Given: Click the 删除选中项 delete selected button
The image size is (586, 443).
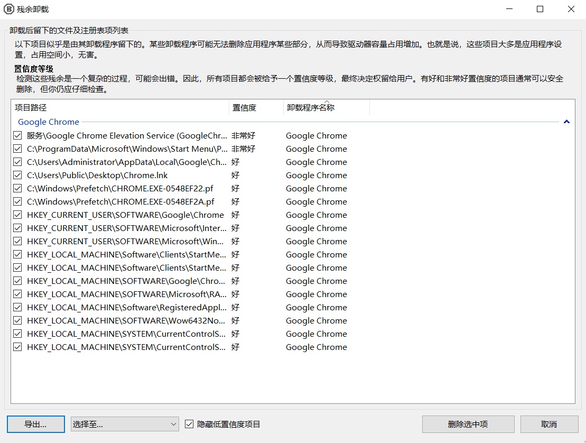Looking at the screenshot, I should pos(468,424).
